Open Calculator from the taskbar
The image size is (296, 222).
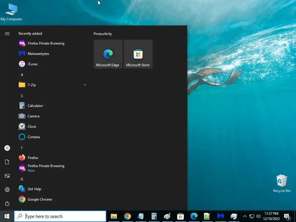[x=154, y=216]
